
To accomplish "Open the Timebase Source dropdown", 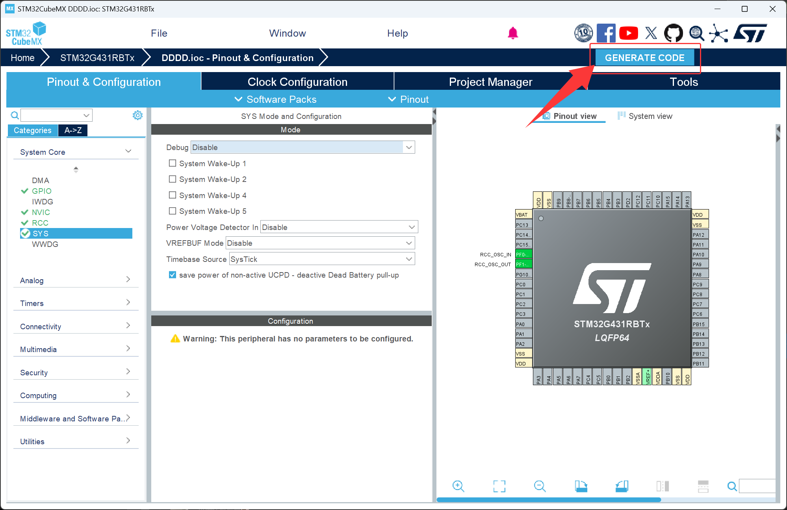I will point(322,259).
